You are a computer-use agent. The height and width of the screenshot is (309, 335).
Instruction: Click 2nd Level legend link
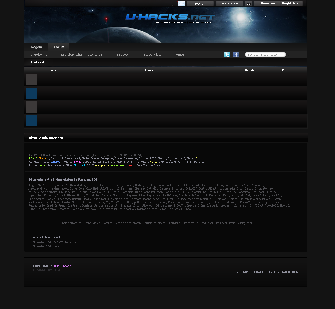coord(207,223)
